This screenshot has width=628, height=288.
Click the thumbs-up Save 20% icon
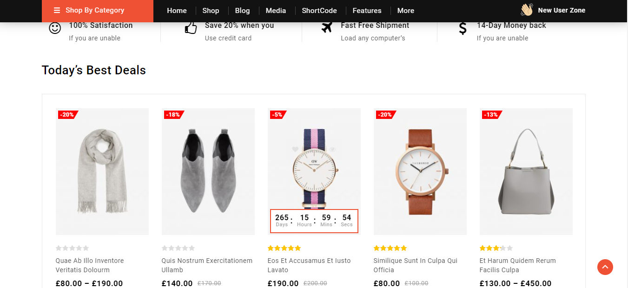(191, 28)
